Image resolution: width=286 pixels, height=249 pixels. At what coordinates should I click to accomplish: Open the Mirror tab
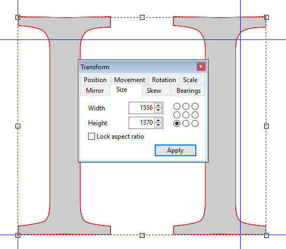95,91
